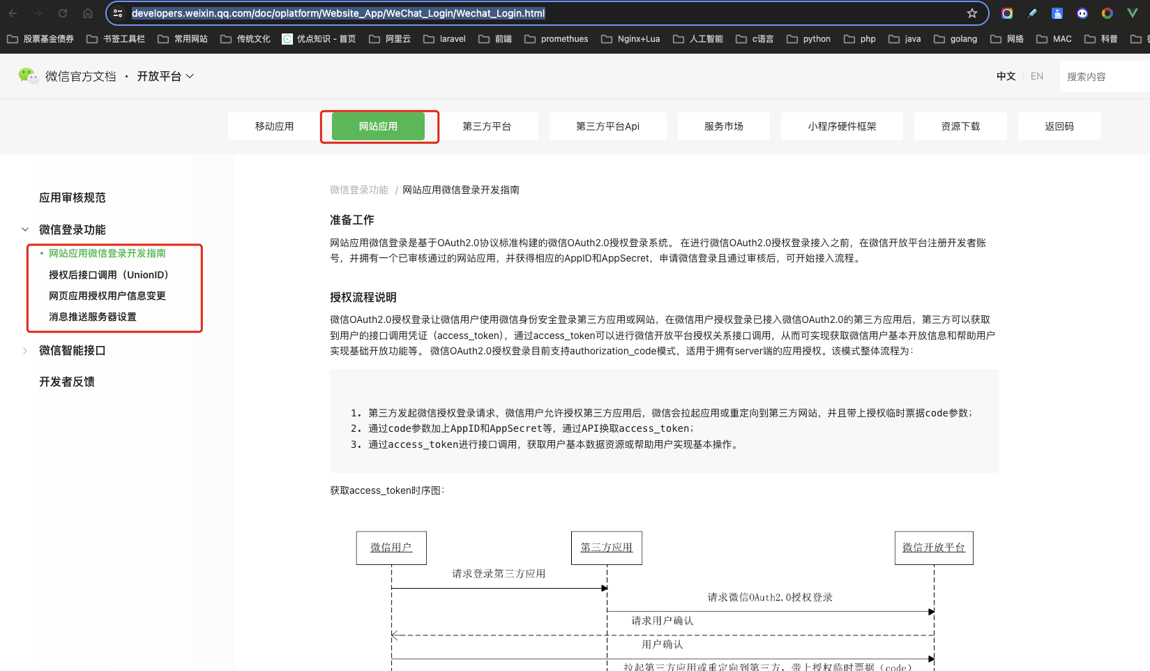Click the colorful ring extension icon
This screenshot has width=1150, height=671.
point(1107,13)
